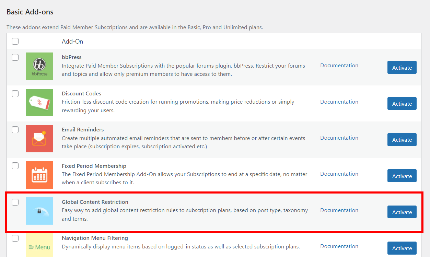Viewport: 430px width, 257px height.
Task: Tick the Email Reminders checkbox
Action: coord(15,130)
